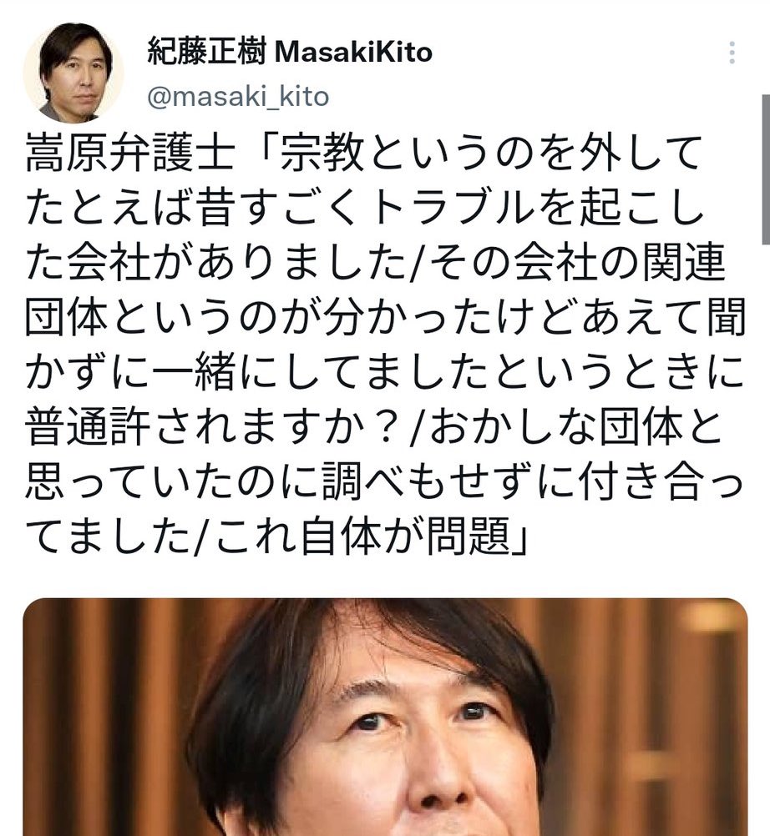Image resolution: width=770 pixels, height=836 pixels.
Task: Open the round profile avatar photo
Action: click(73, 73)
